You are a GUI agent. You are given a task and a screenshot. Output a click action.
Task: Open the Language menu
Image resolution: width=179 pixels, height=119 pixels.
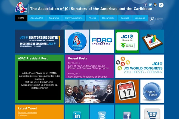pos(140,18)
